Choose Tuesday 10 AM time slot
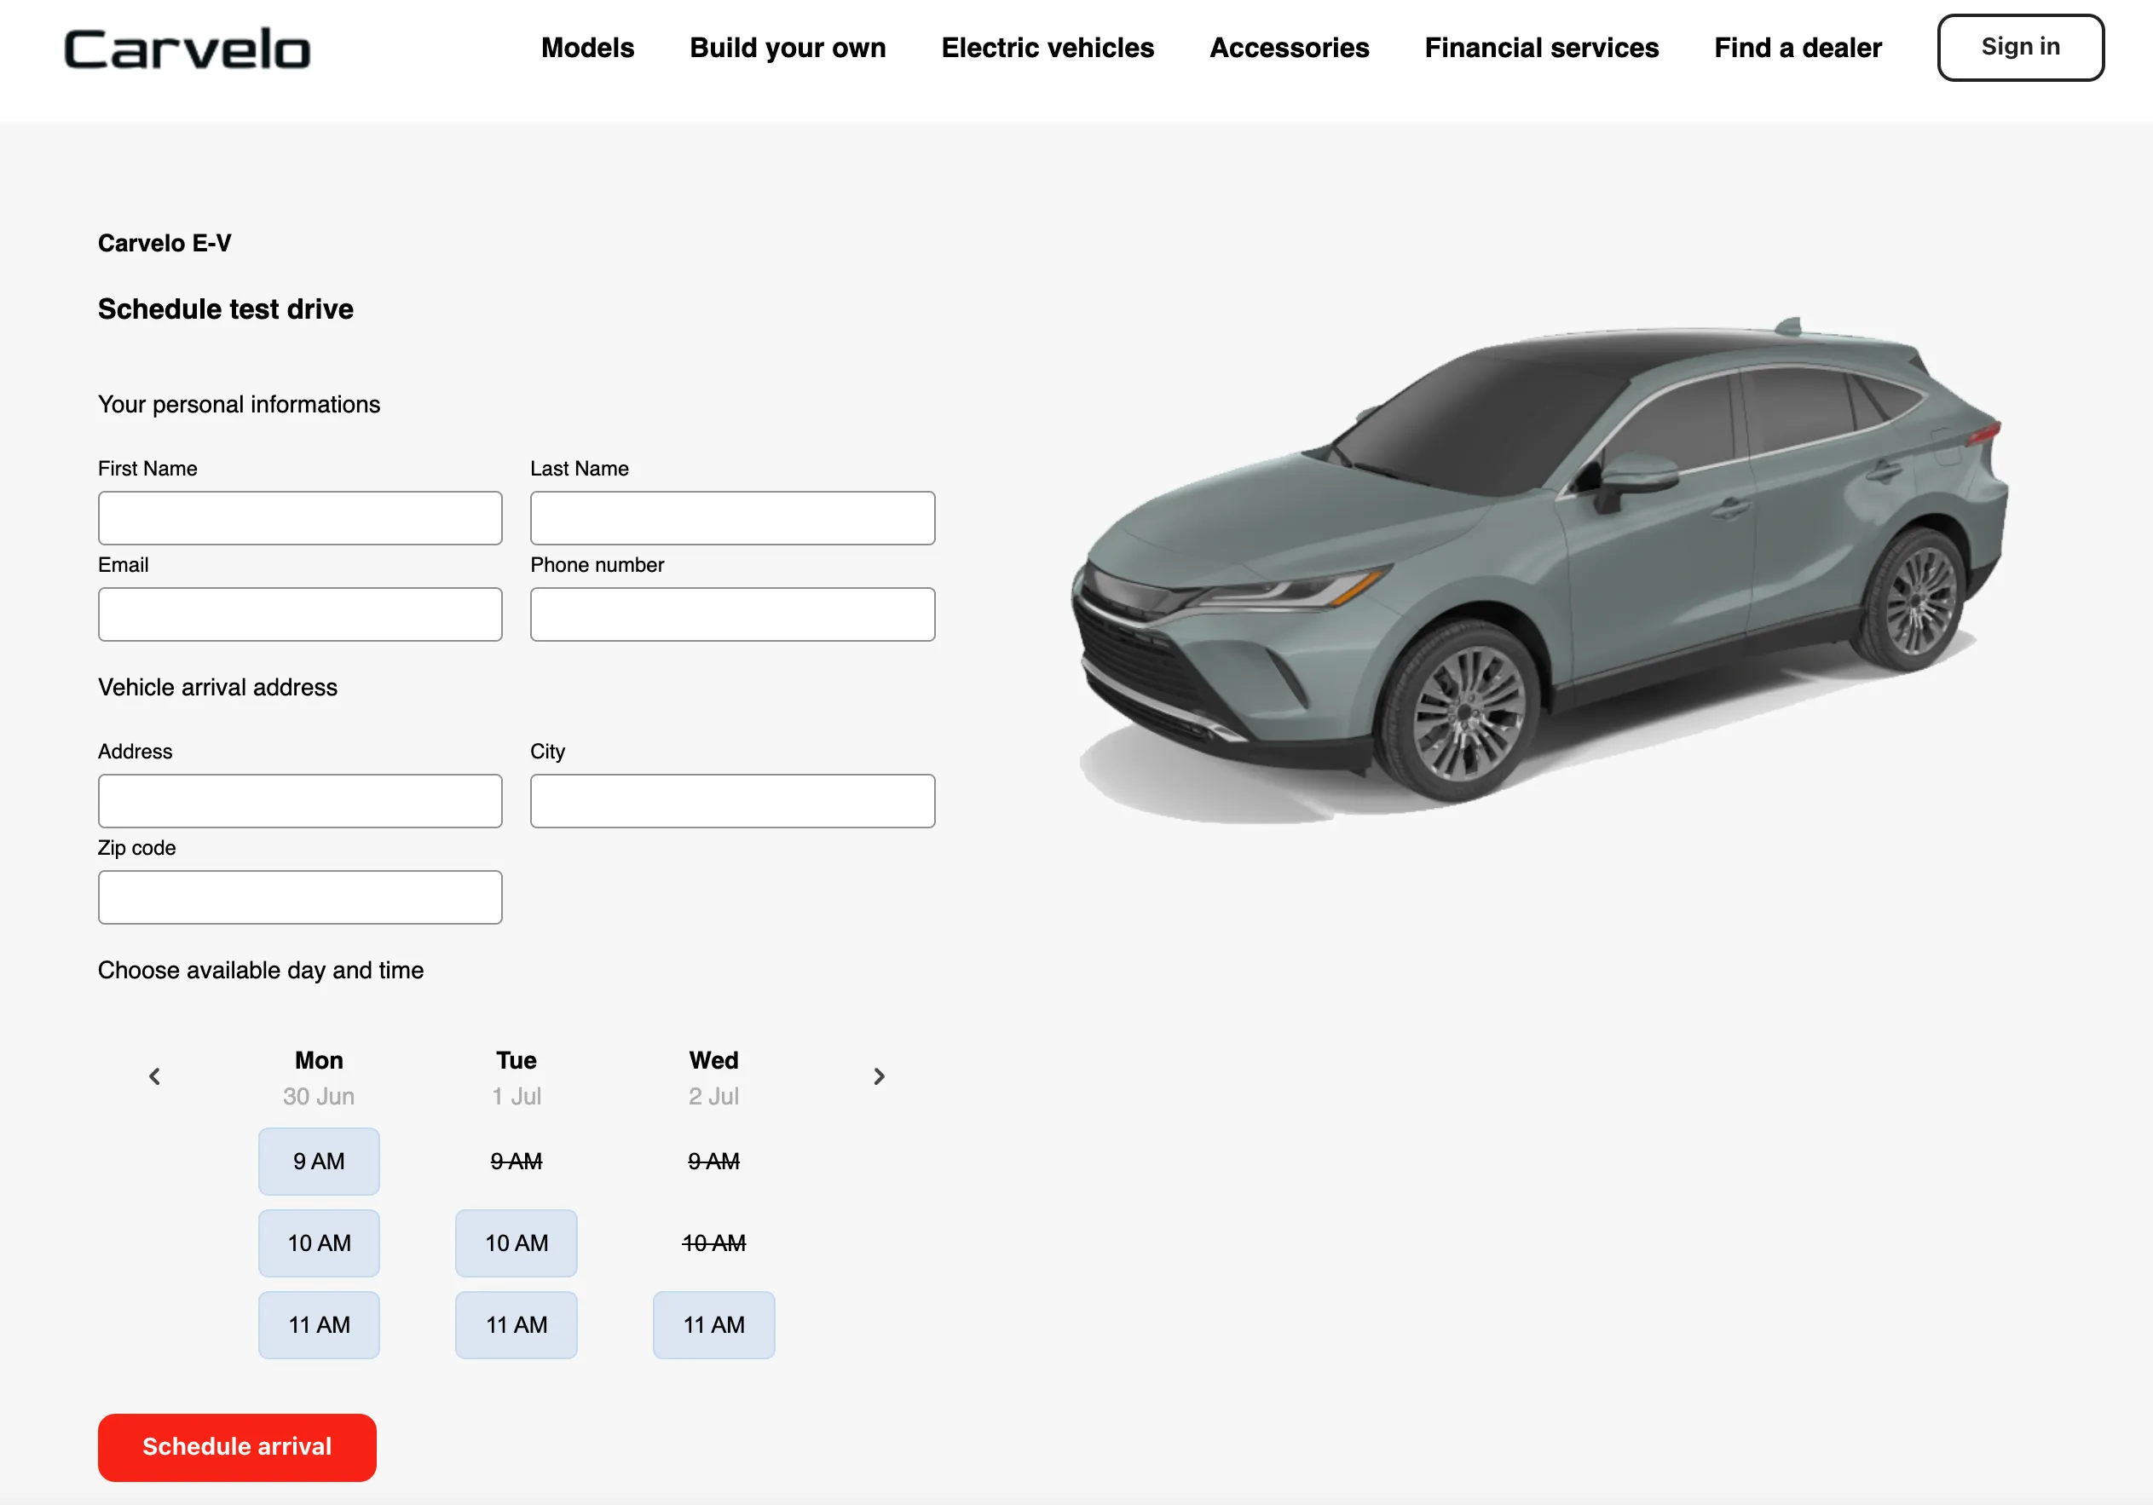The image size is (2153, 1505). pos(517,1243)
